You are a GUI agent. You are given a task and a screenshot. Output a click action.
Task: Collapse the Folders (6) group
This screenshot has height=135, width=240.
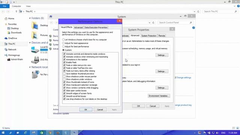point(30,18)
